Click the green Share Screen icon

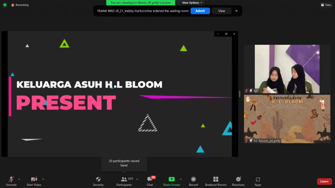point(171,179)
